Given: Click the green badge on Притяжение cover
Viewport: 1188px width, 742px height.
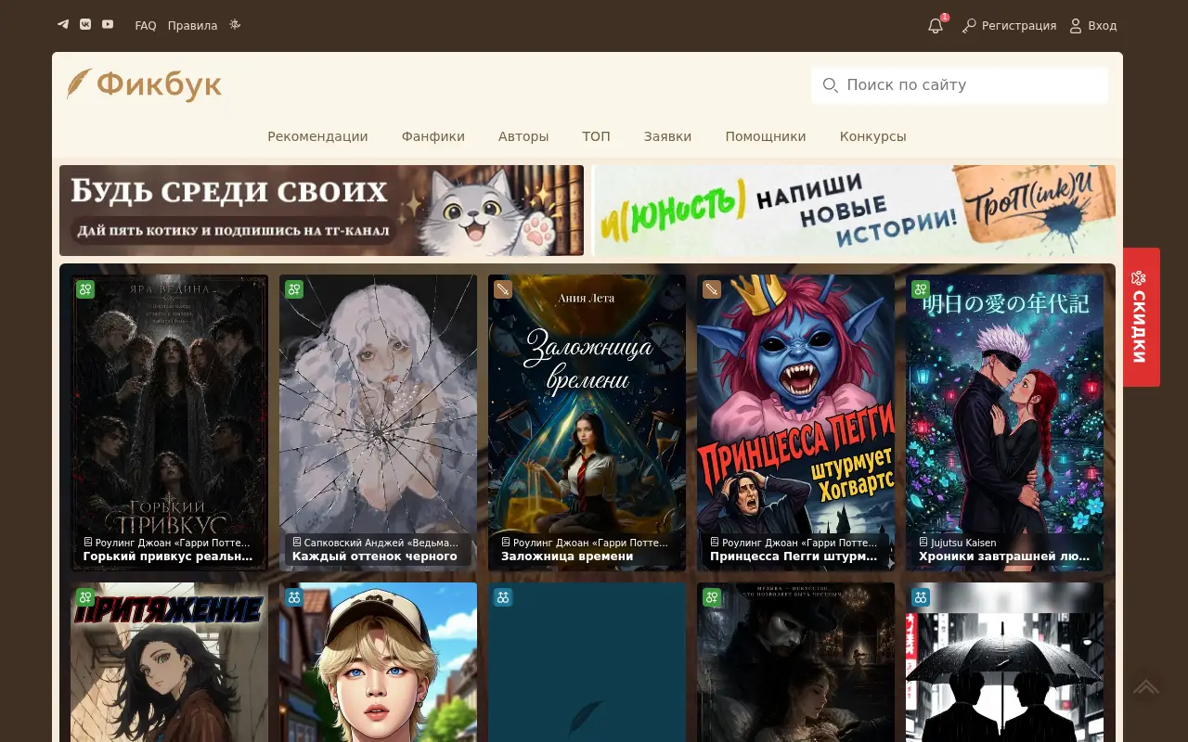Looking at the screenshot, I should 85,597.
